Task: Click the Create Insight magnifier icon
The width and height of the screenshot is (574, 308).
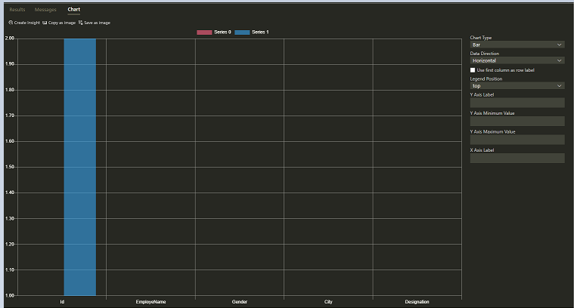Action: pyautogui.click(x=11, y=23)
